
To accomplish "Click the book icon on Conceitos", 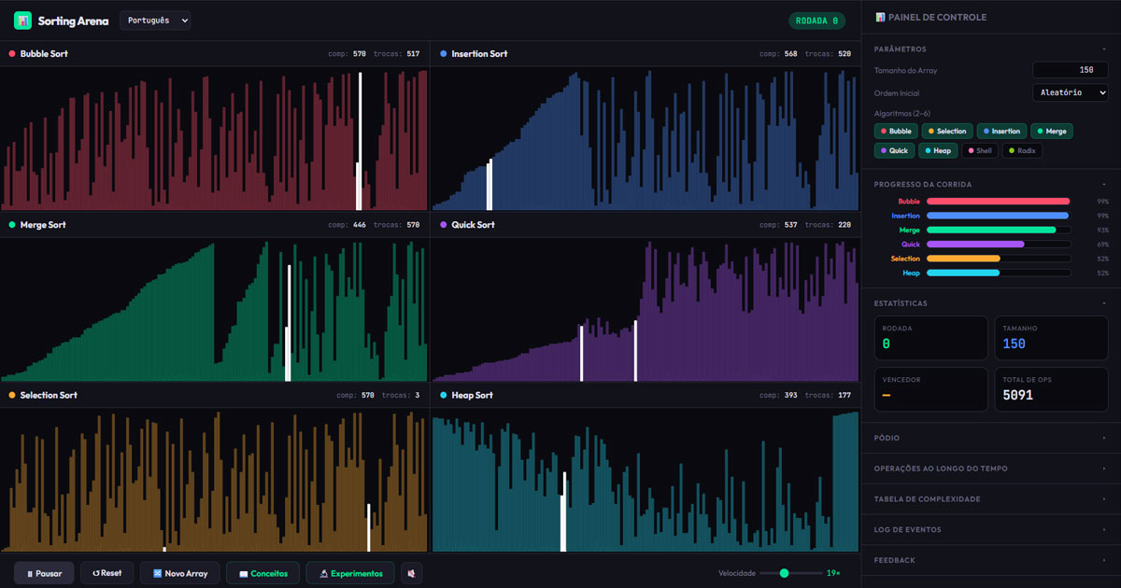I will (245, 573).
